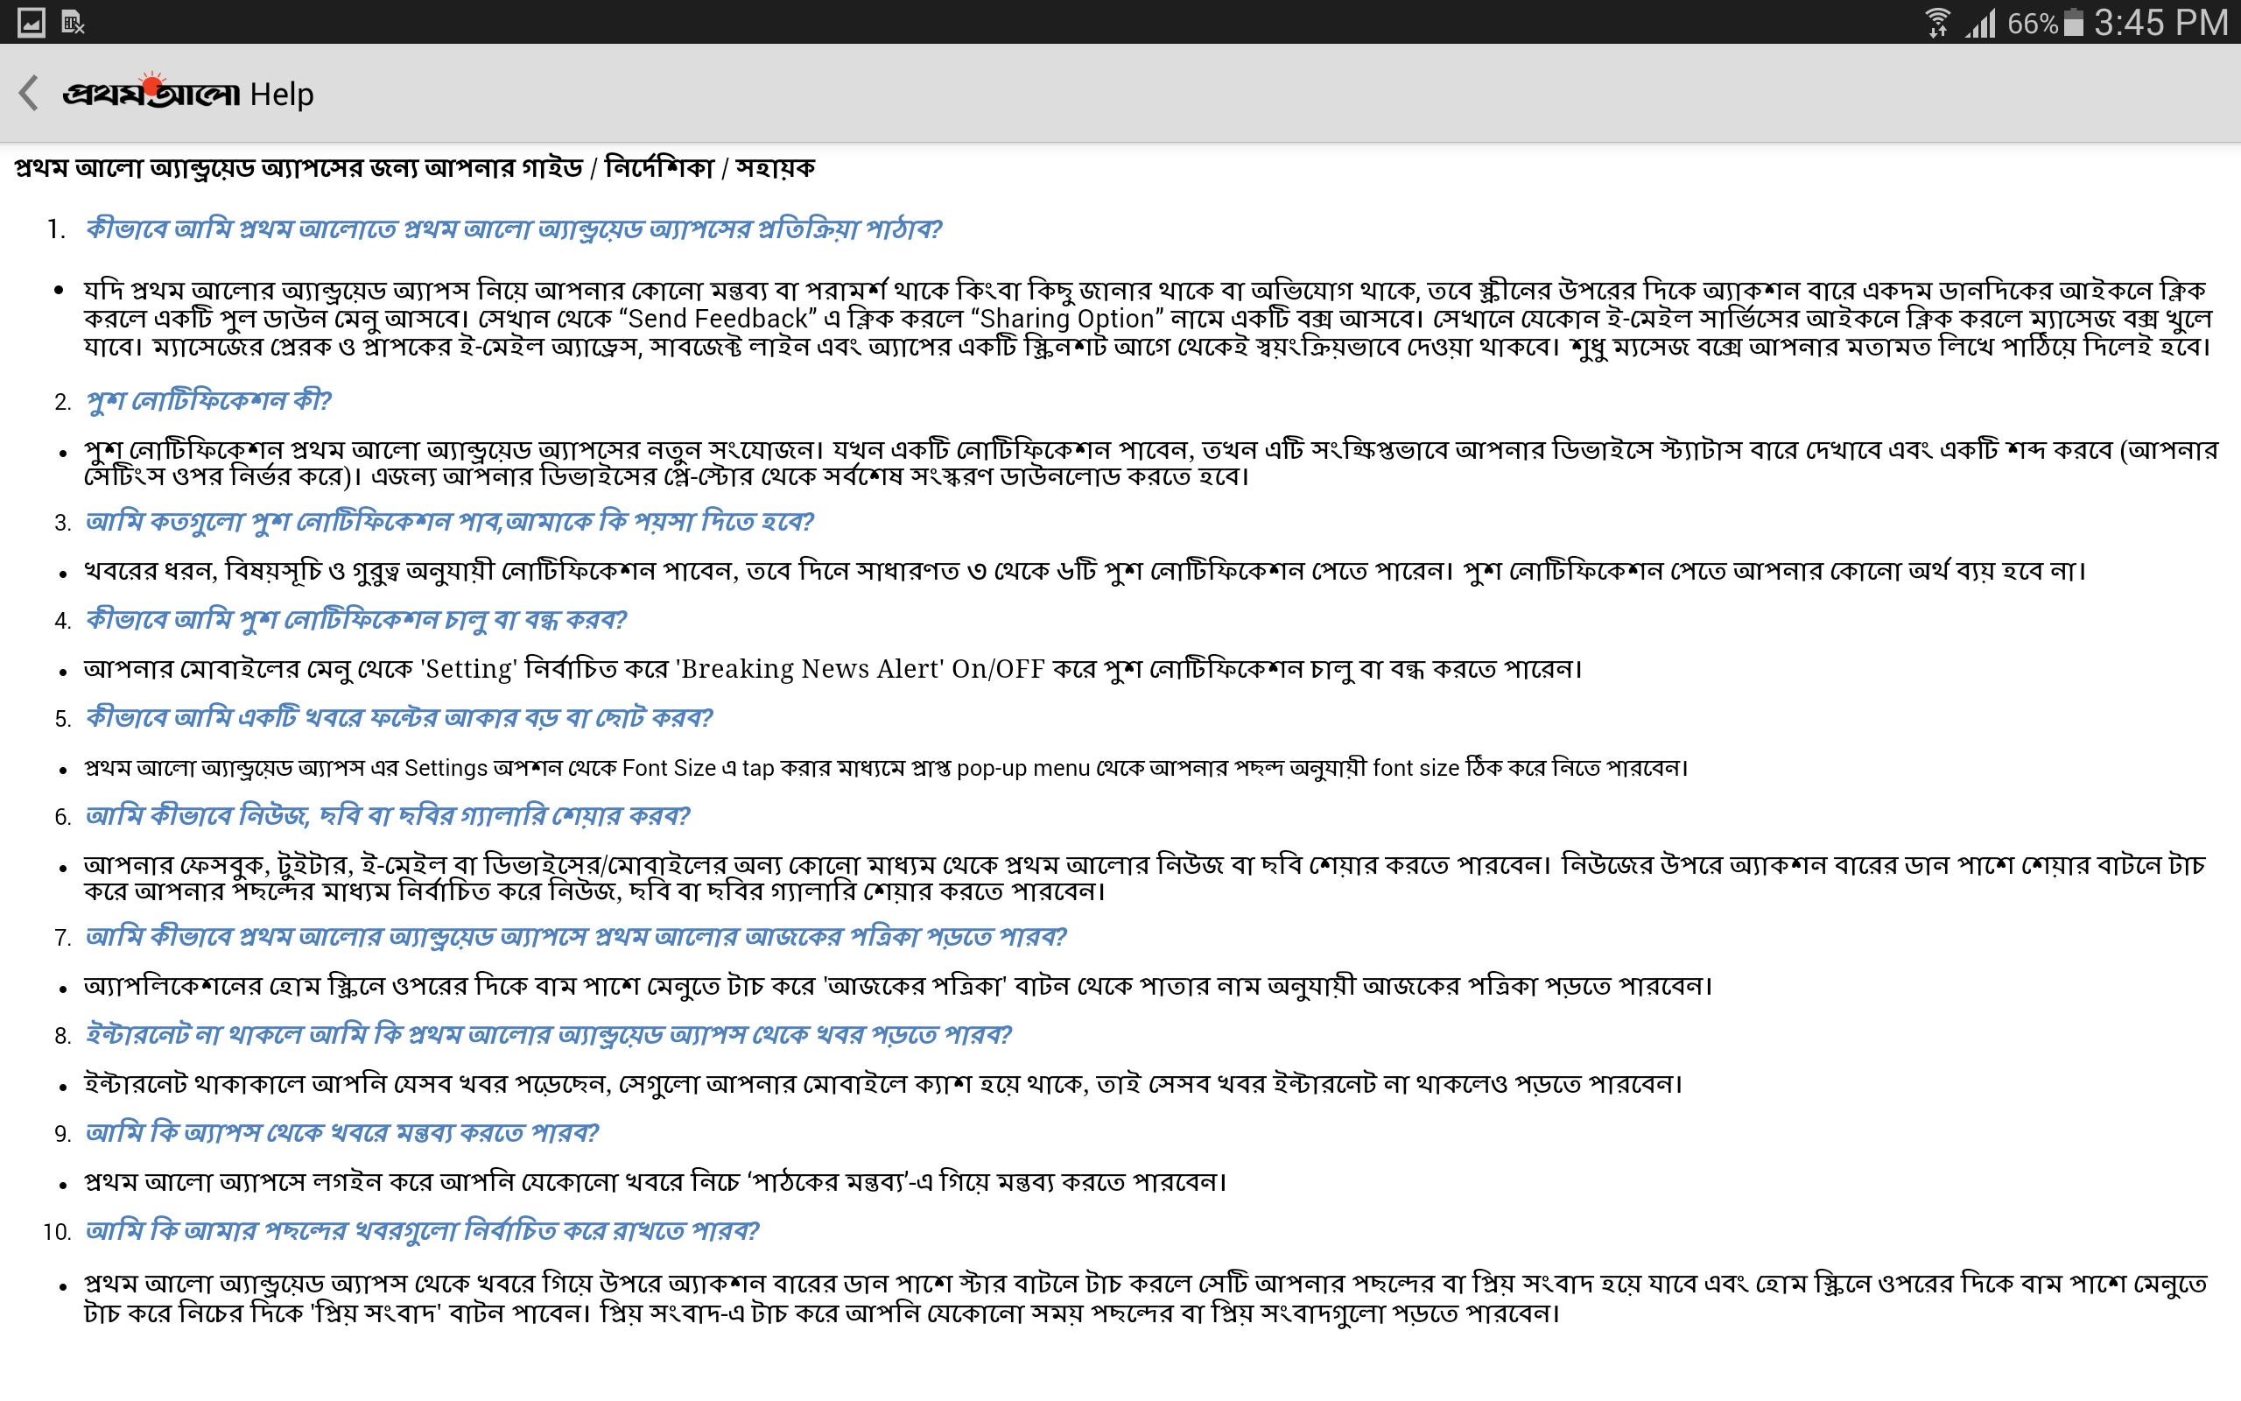Tap the answer paragraph mentioning 'Send Feedback'
This screenshot has height=1401, width=2241.
(1149, 319)
